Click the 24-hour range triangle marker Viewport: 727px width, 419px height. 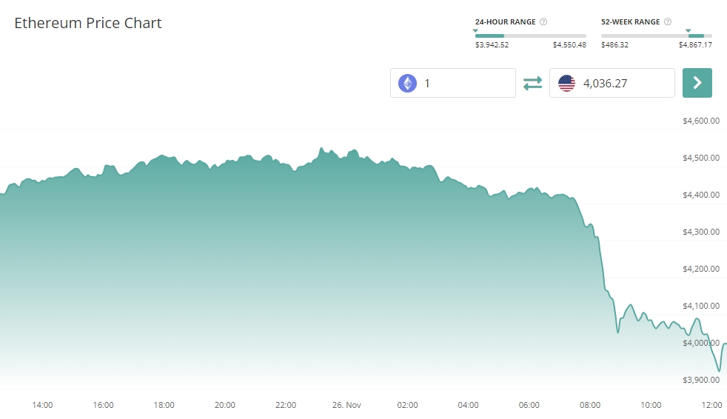tap(475, 30)
